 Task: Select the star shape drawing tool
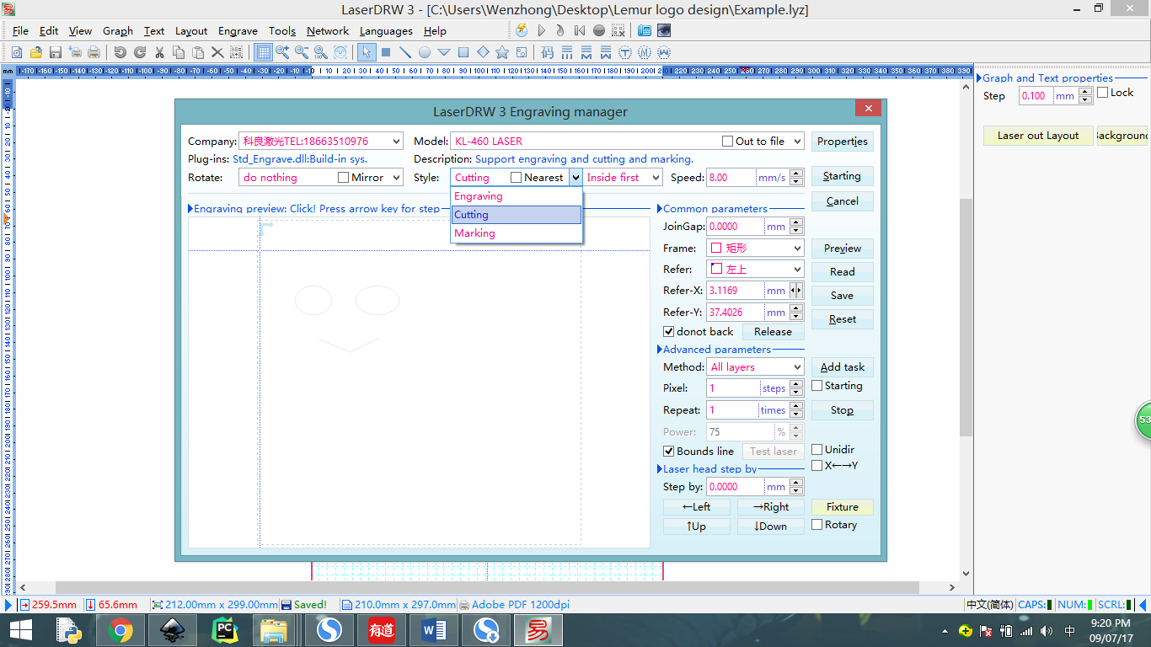[x=502, y=52]
